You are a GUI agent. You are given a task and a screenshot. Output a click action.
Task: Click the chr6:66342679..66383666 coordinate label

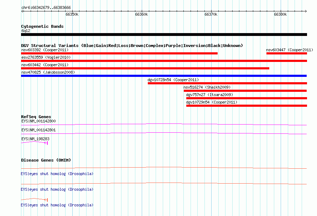point(46,7)
